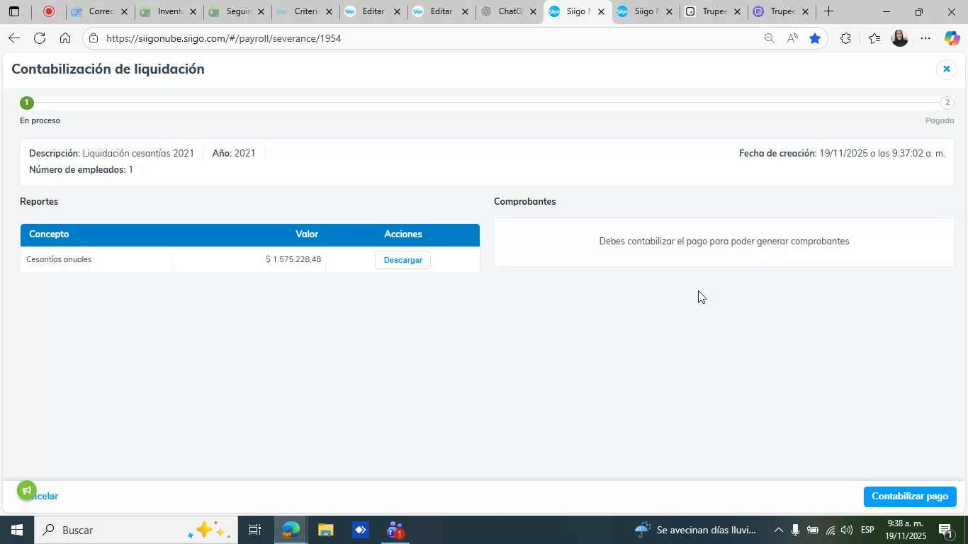Open the user profile avatar
This screenshot has height=544, width=968.
pyautogui.click(x=900, y=38)
